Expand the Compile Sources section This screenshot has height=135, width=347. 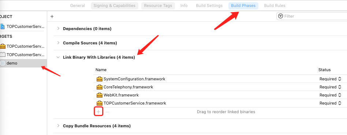[x=58, y=43]
